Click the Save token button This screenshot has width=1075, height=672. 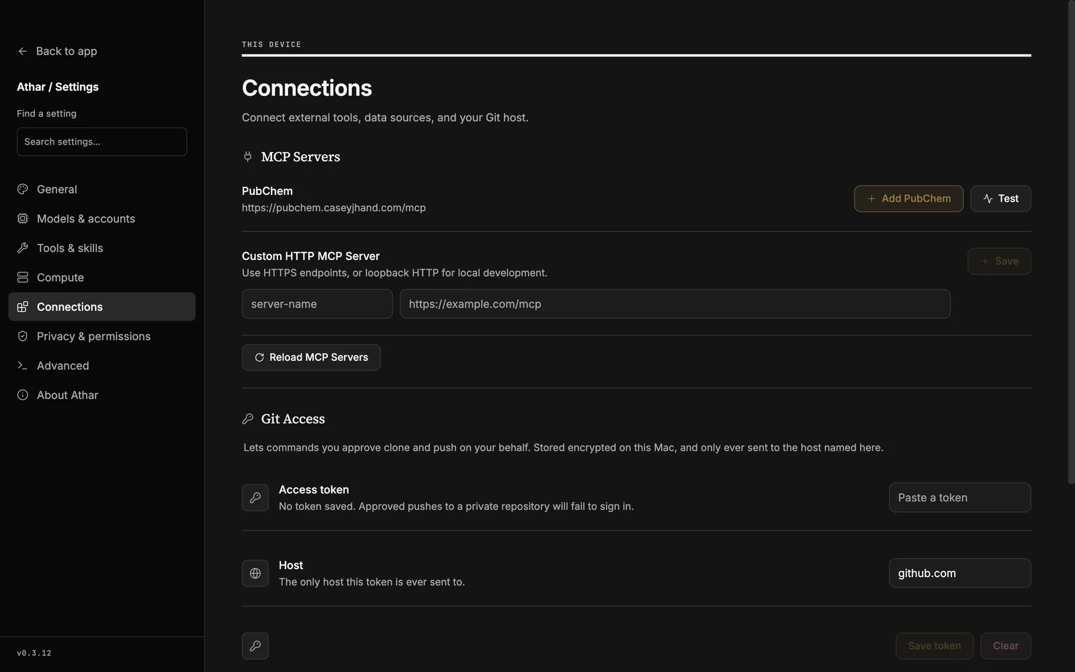pos(935,646)
